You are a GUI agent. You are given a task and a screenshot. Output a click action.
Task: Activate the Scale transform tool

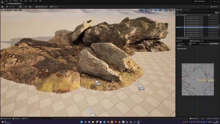coord(146,10)
